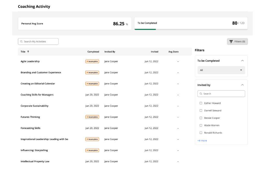The image size is (267, 174).
Task: Click Jun 20, 2022 for Intellectual Property Law
Action: pyautogui.click(x=92, y=161)
